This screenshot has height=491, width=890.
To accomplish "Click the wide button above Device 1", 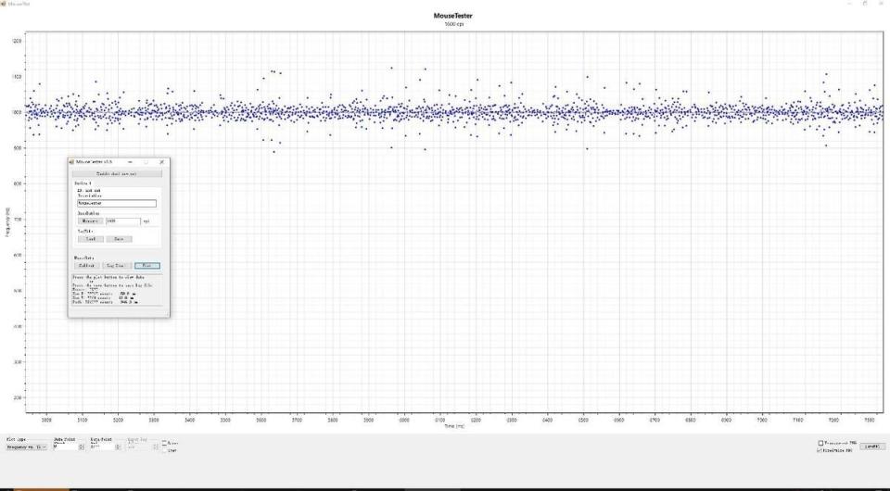I will click(x=117, y=173).
